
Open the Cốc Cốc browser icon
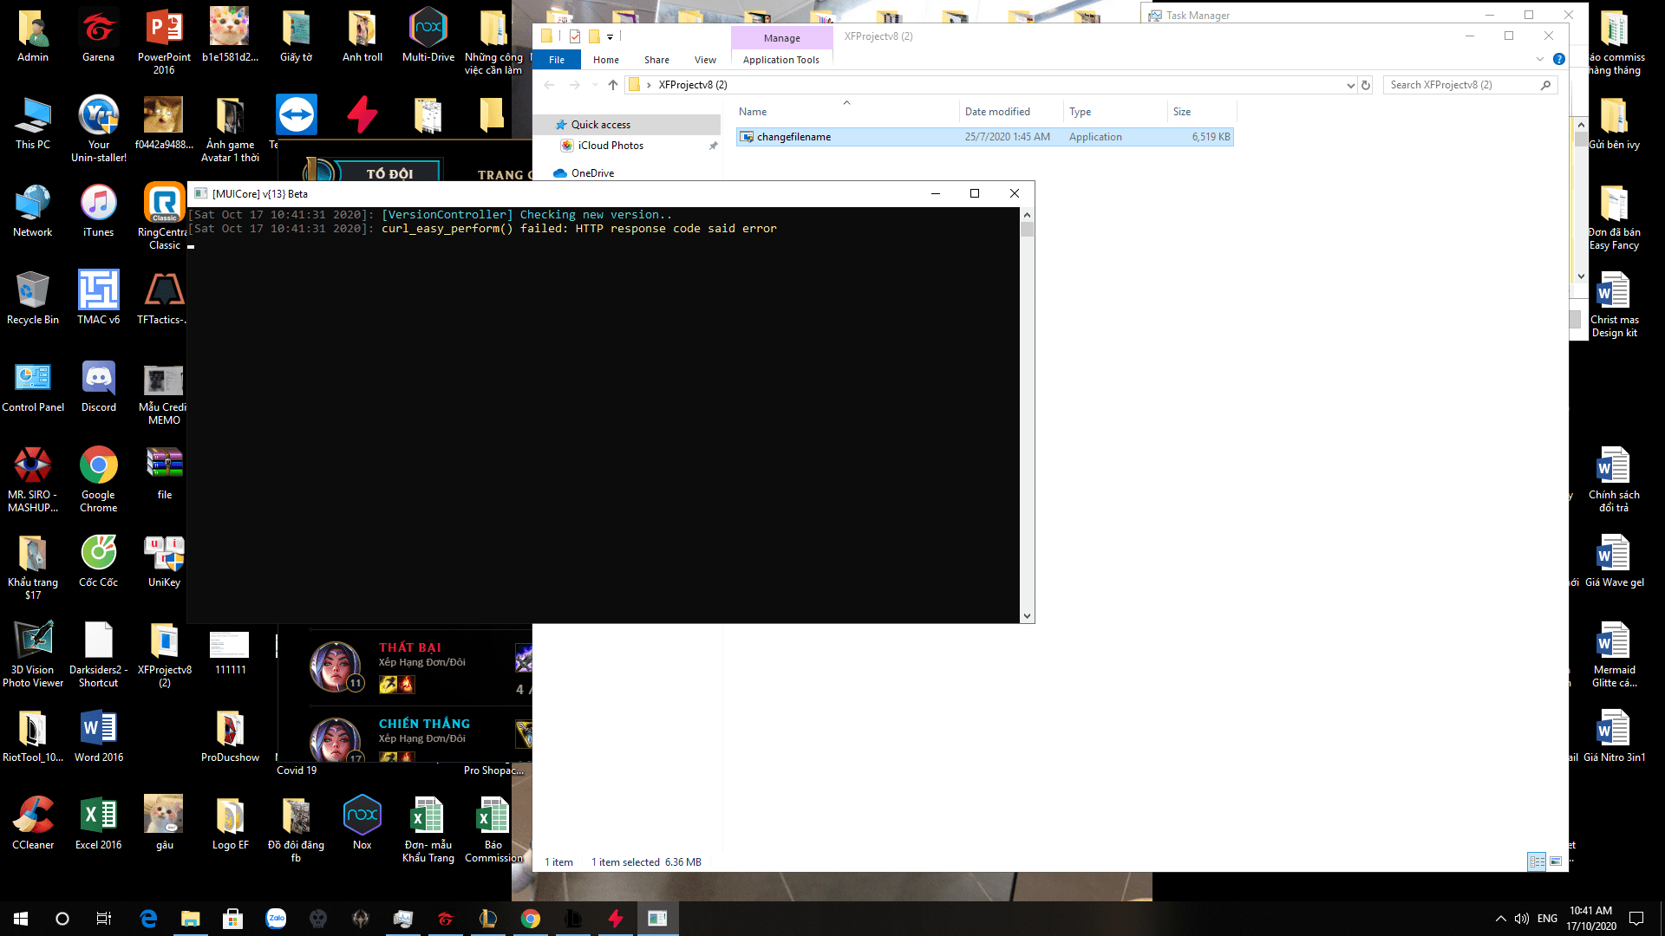click(x=99, y=561)
